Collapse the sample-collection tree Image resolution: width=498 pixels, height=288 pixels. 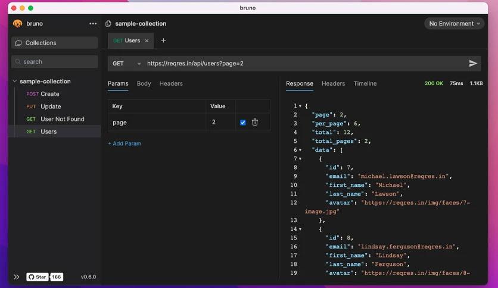coord(15,81)
